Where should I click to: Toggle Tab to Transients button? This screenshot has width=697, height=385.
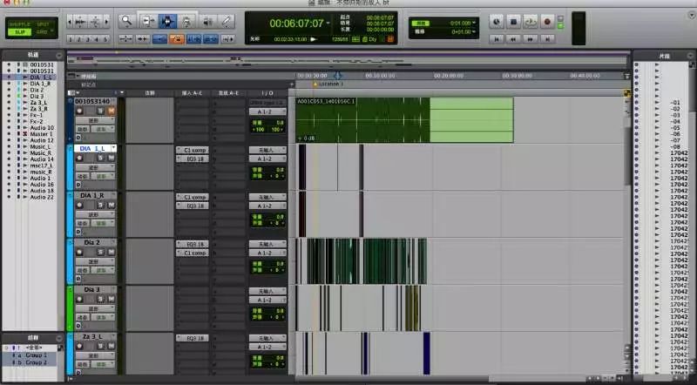tap(142, 39)
